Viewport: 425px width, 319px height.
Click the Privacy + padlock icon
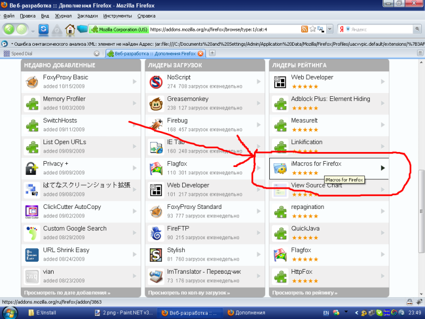point(32,168)
